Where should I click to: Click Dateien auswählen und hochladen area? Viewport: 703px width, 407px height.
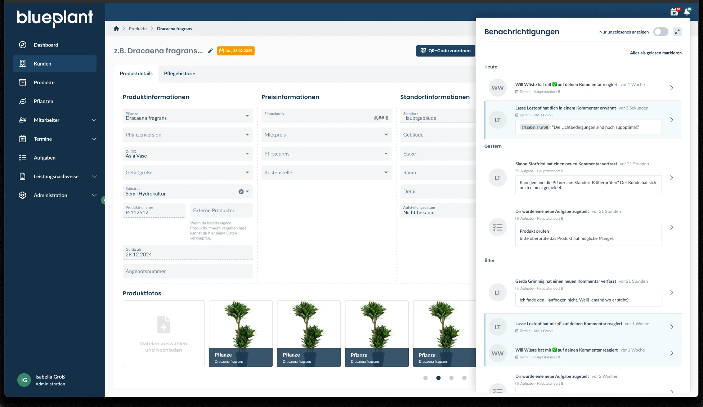coord(164,334)
